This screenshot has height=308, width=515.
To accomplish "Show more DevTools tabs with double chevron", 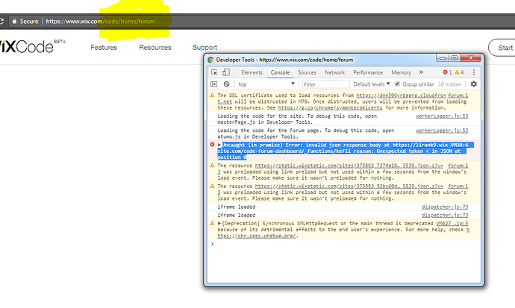I will coord(421,72).
